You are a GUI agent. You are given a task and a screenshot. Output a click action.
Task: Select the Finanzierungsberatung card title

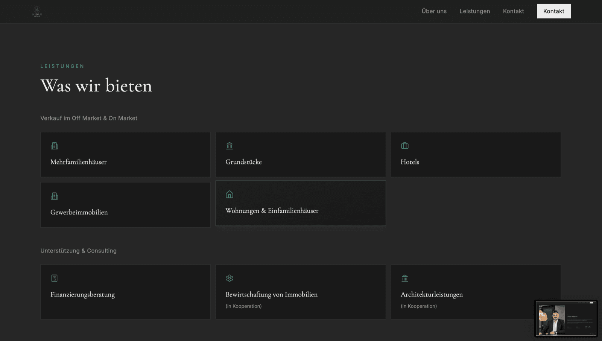pyautogui.click(x=83, y=295)
